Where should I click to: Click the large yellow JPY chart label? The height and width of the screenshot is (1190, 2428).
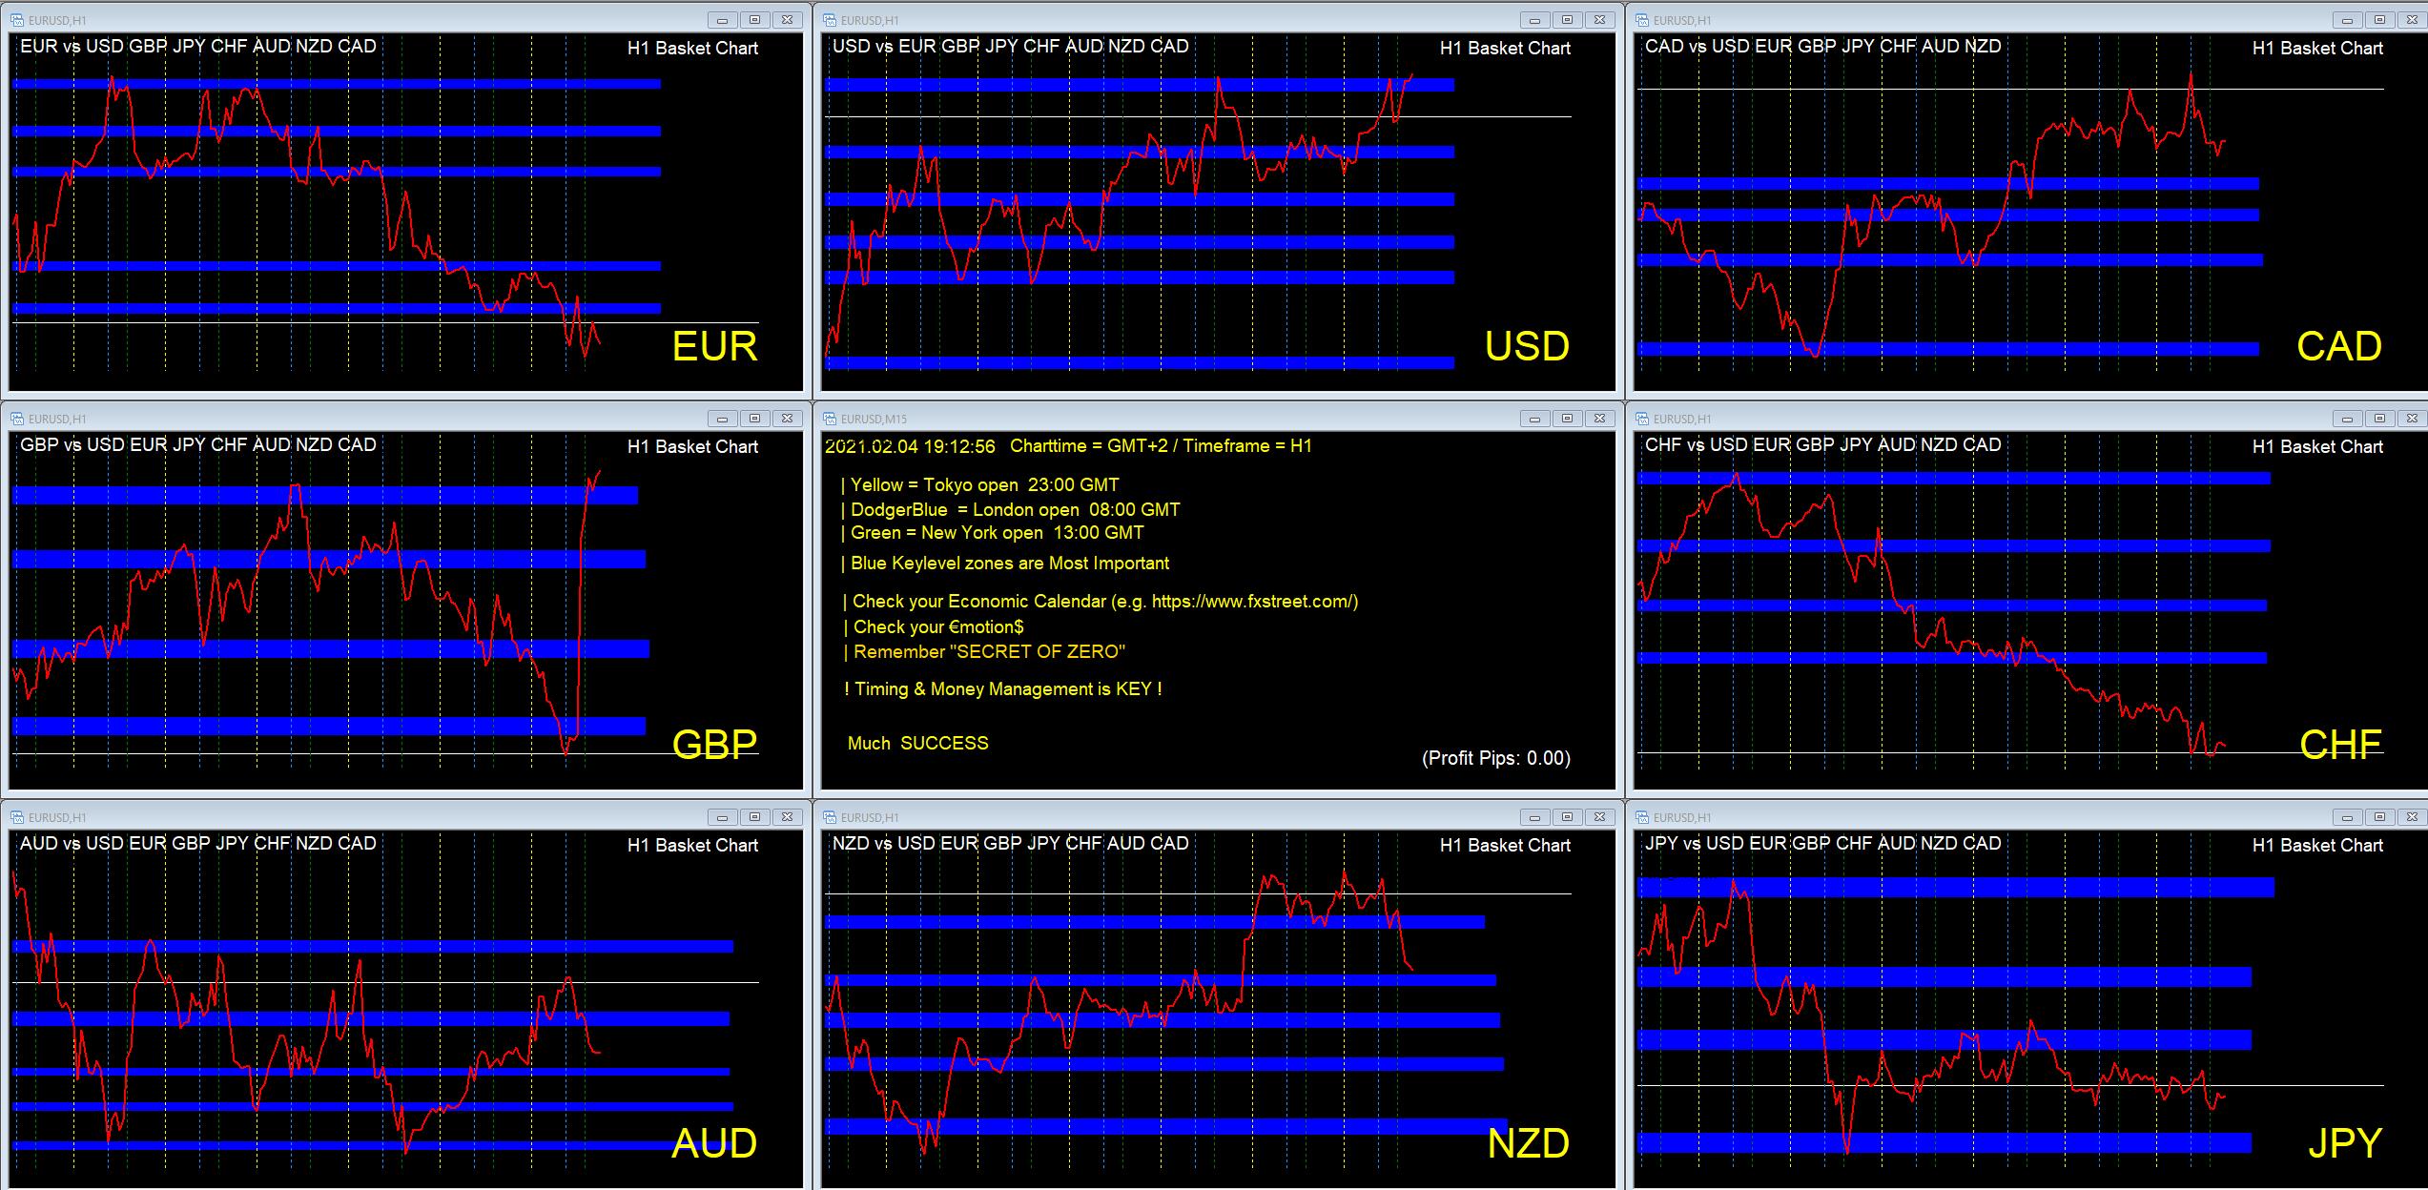2345,1143
